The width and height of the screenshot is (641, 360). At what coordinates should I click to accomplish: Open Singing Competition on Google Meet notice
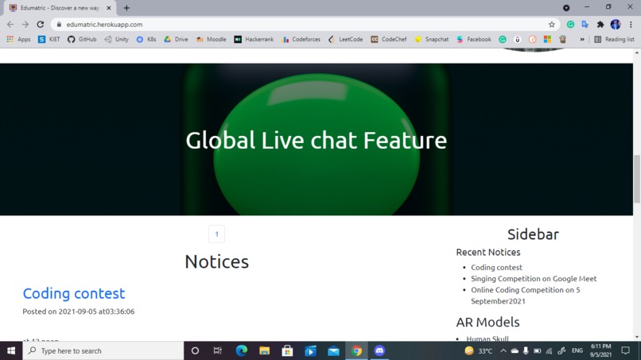tap(534, 279)
